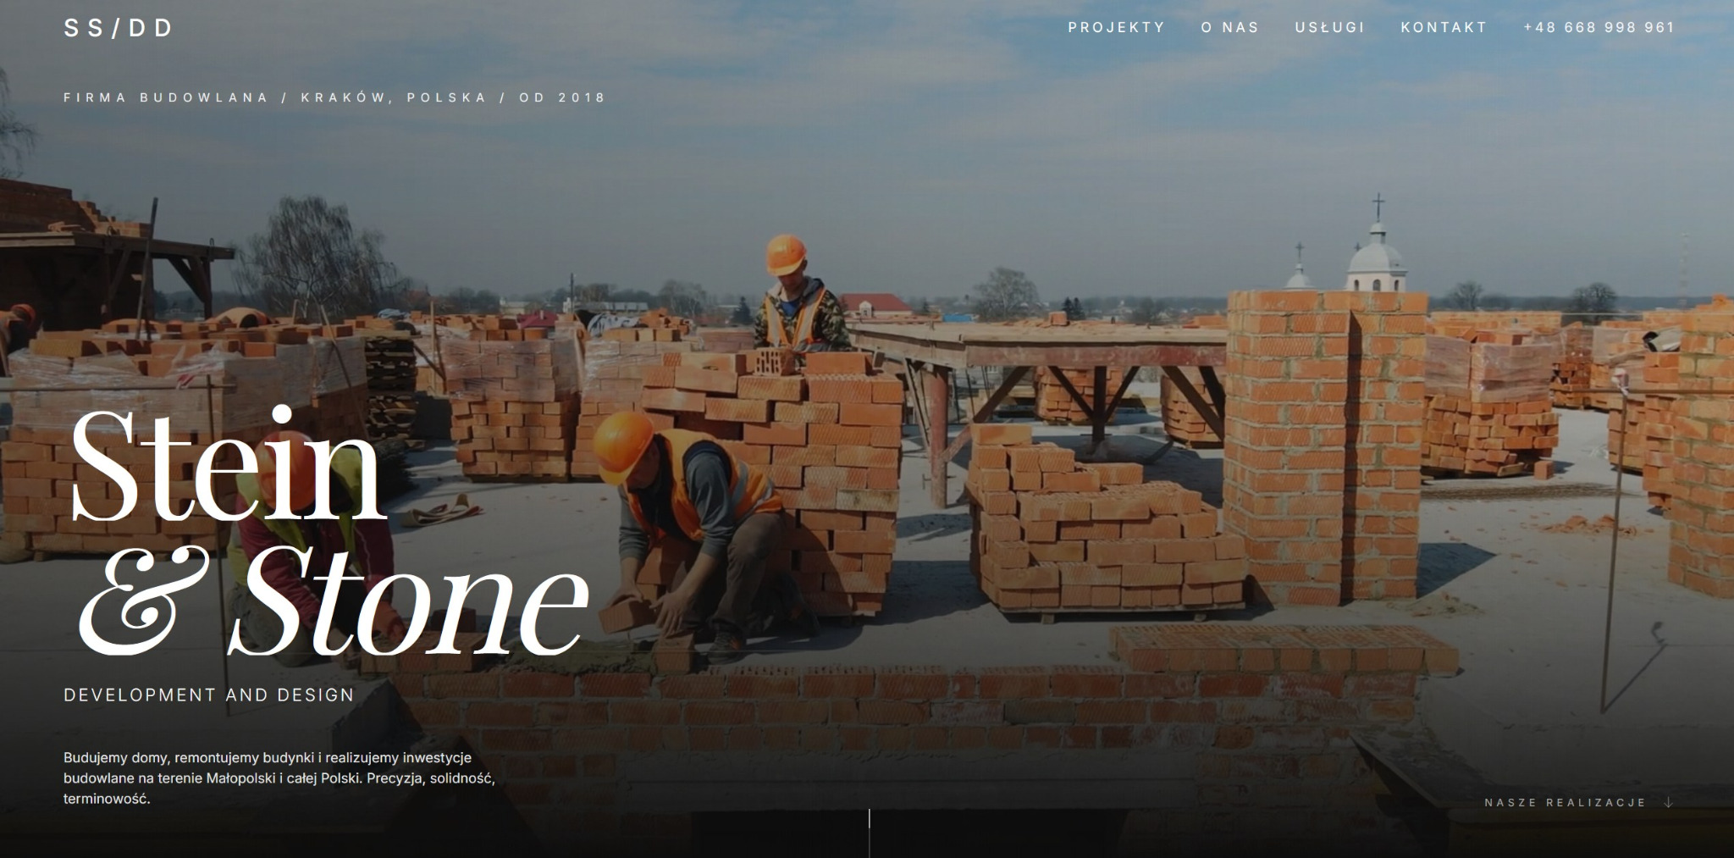Screen dimensions: 1734x858
Task: Click the italic "Stone" headline word
Action: (x=408, y=601)
